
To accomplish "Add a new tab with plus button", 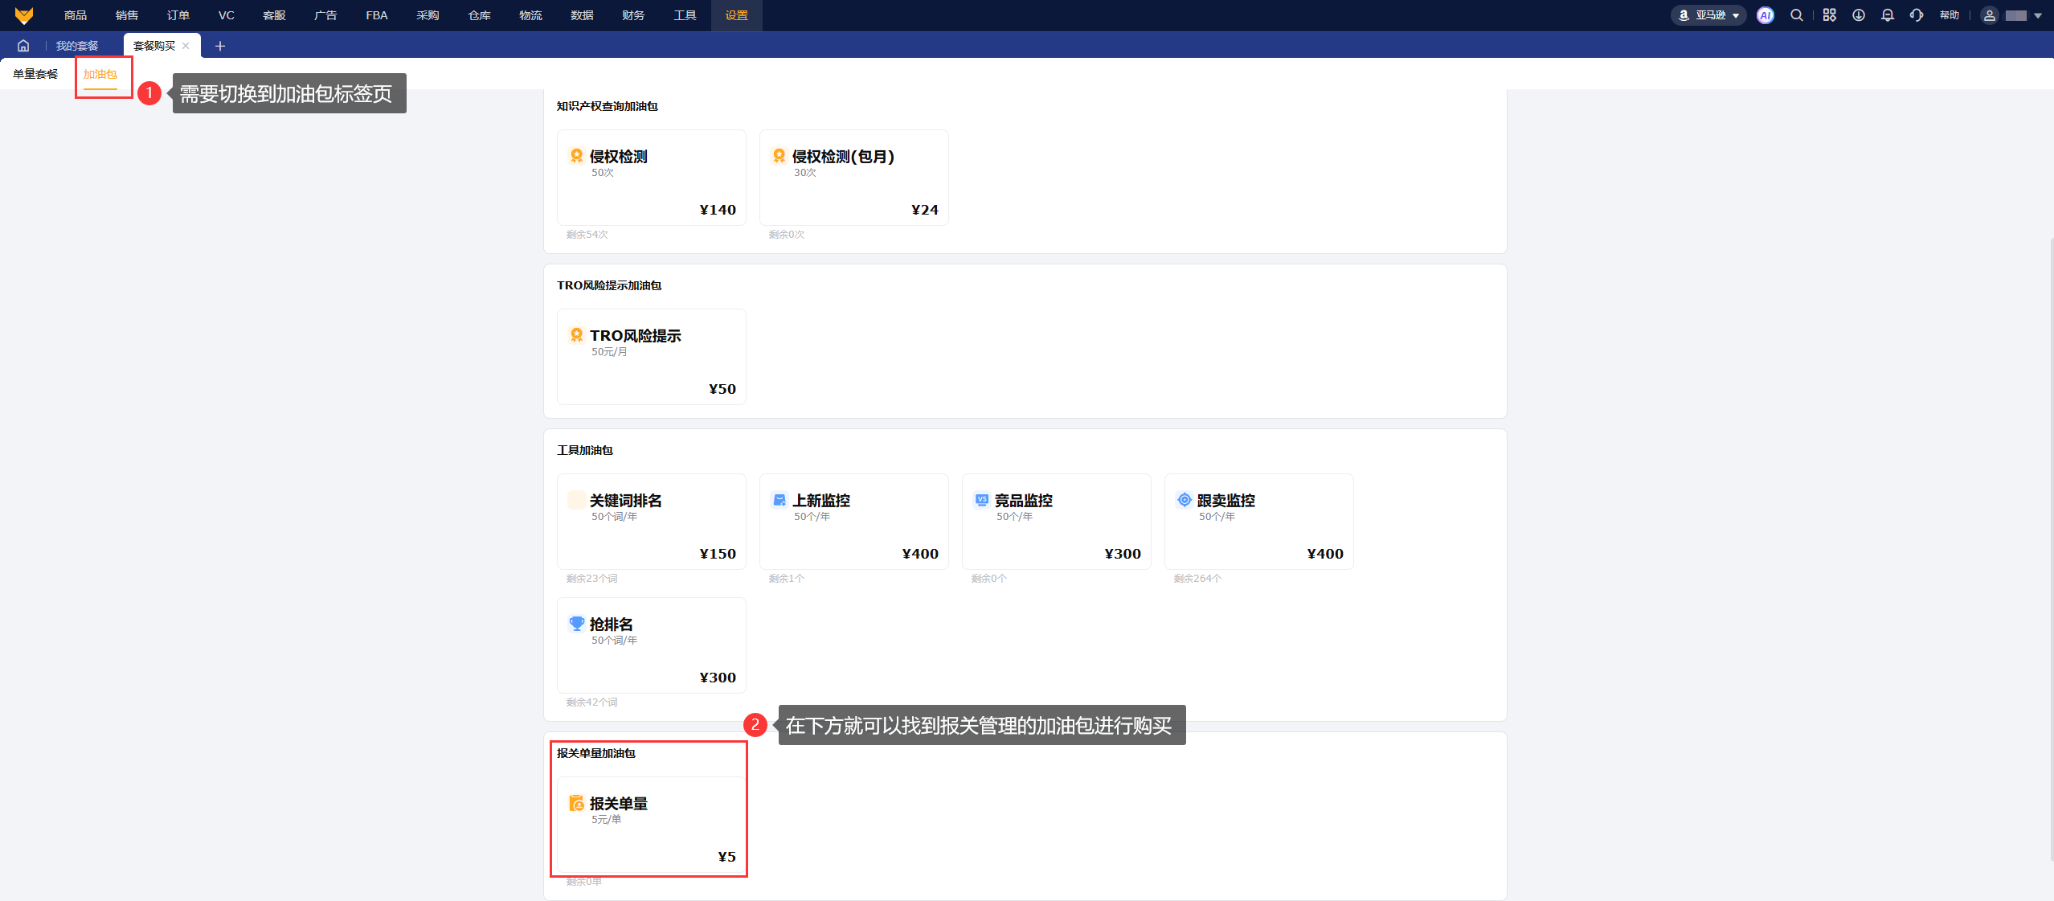I will [x=220, y=46].
